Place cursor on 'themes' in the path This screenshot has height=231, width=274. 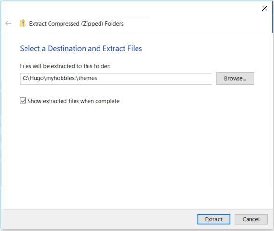(87, 78)
